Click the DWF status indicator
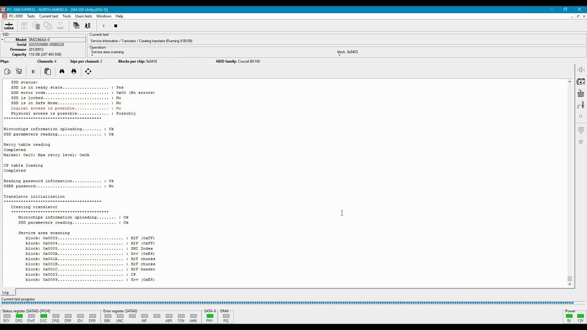Viewport: 587px width, 330px height. (31, 316)
